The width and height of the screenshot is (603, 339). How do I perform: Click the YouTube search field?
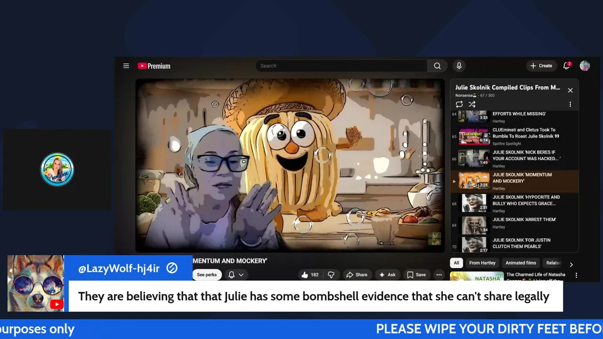(341, 66)
